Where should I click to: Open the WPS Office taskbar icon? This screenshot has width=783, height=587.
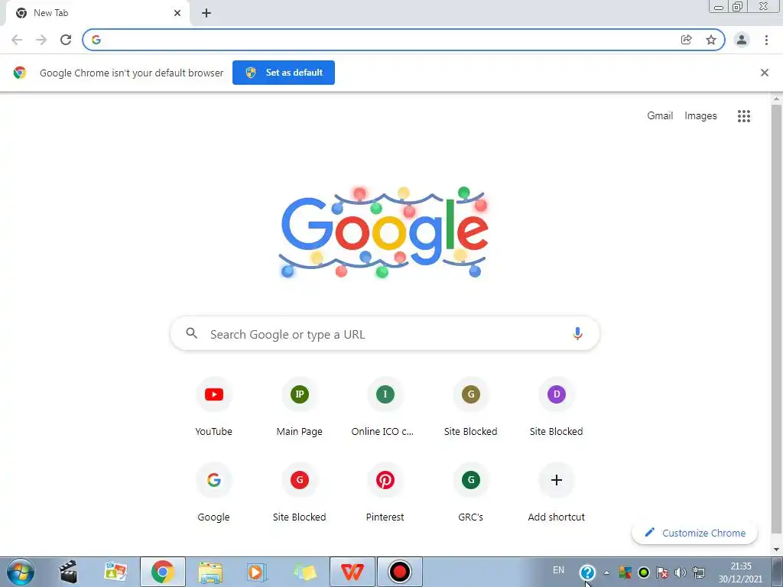click(x=352, y=572)
